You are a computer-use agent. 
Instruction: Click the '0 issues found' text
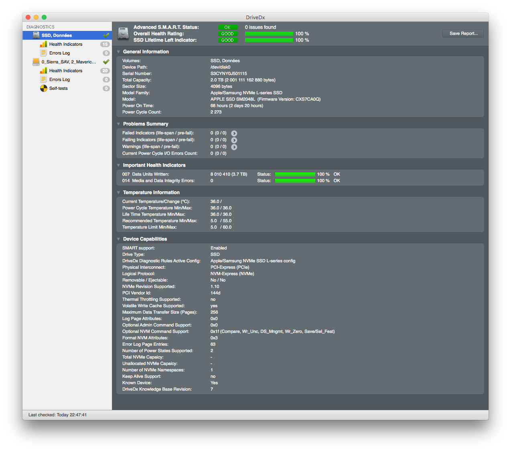(260, 27)
